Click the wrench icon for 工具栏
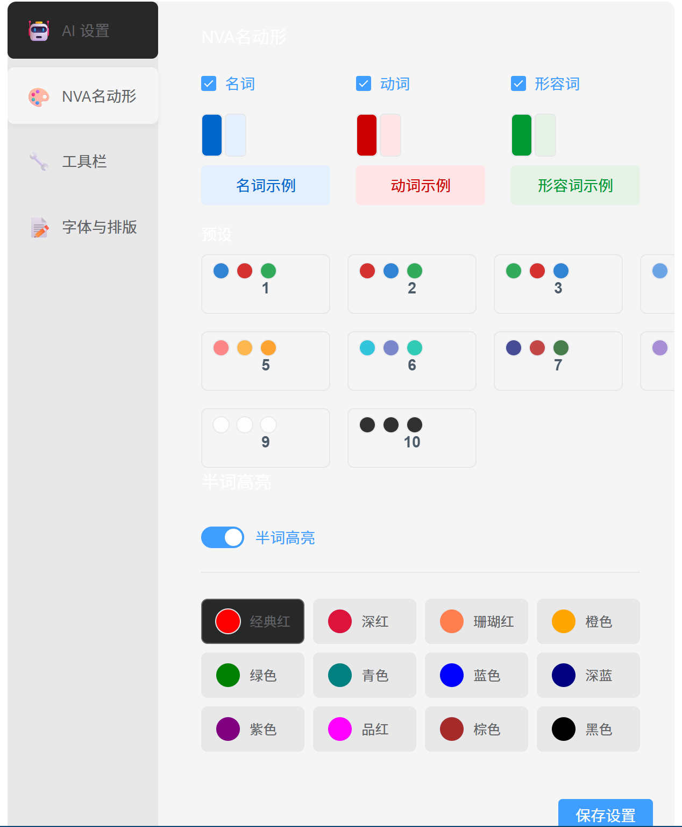 coord(39,162)
